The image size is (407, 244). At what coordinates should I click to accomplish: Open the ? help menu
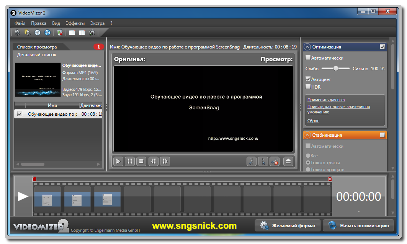[x=111, y=23]
